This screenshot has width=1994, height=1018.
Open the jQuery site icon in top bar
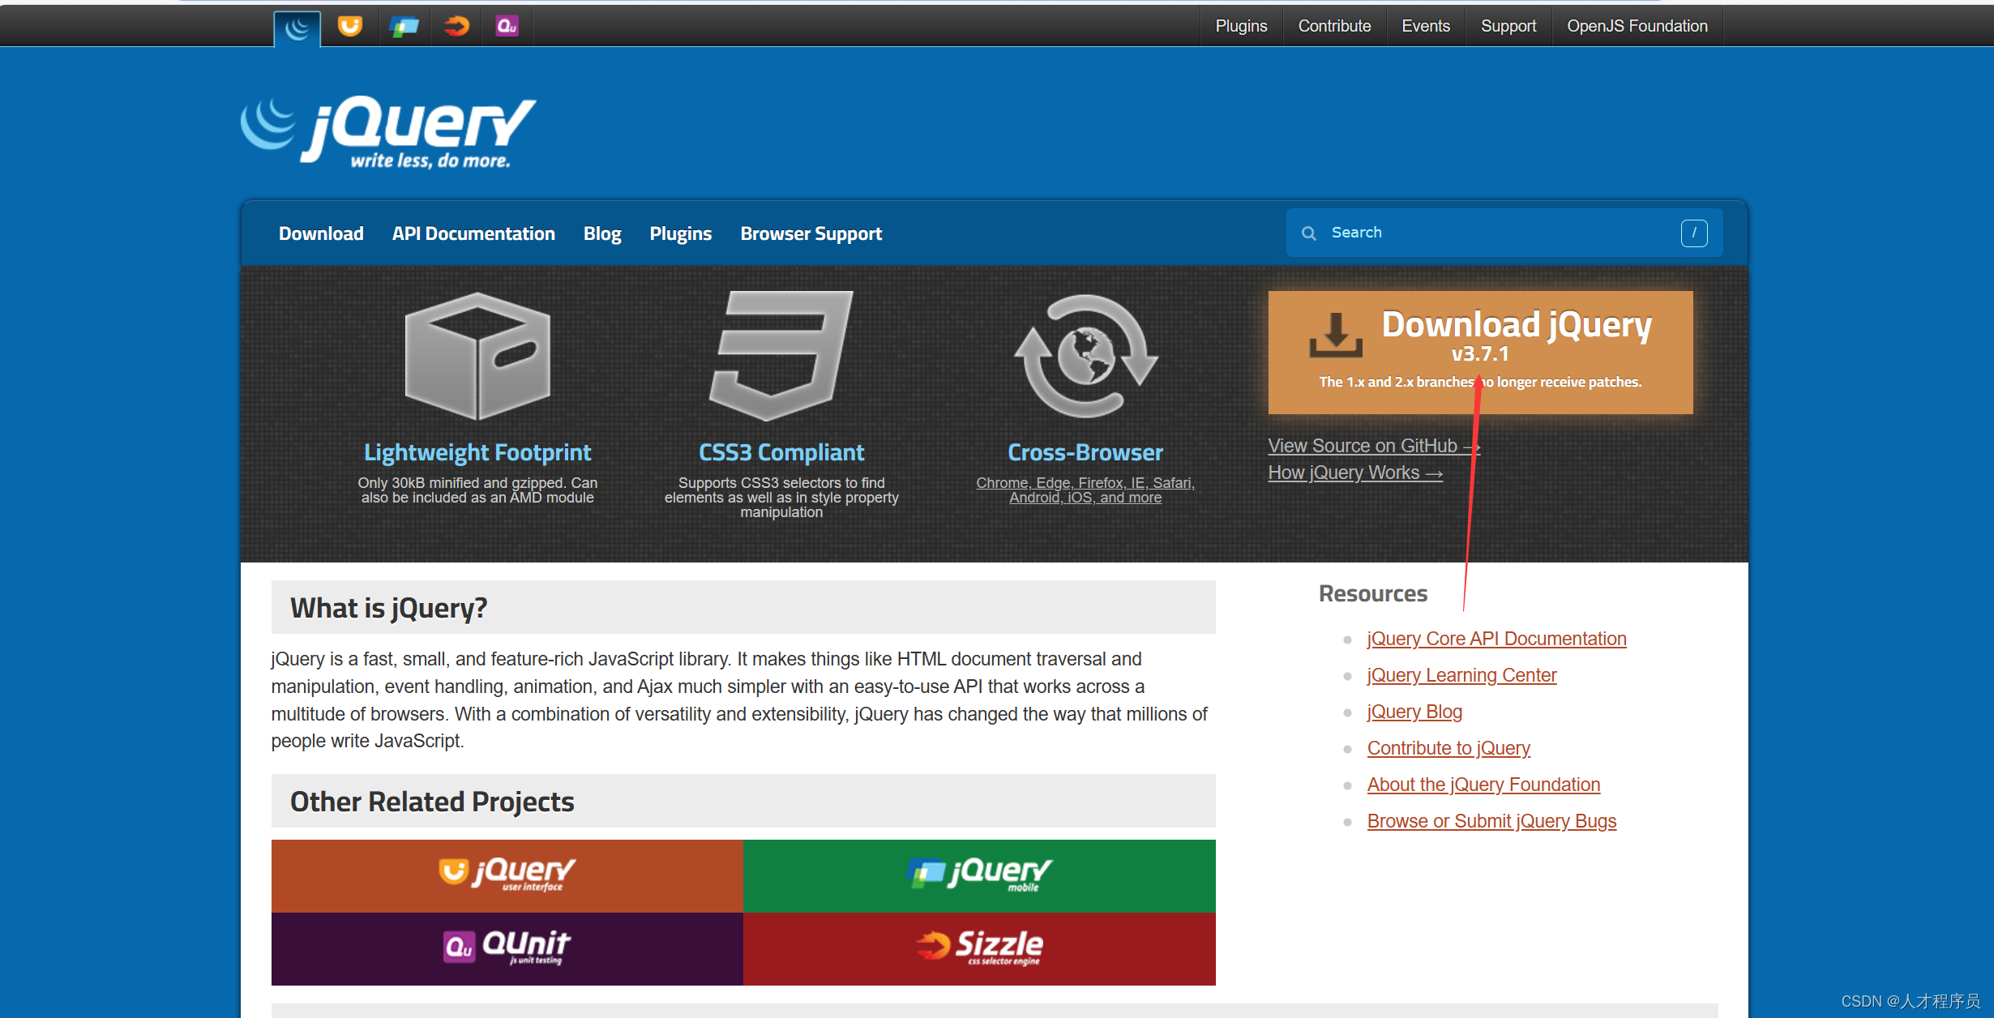point(297,28)
